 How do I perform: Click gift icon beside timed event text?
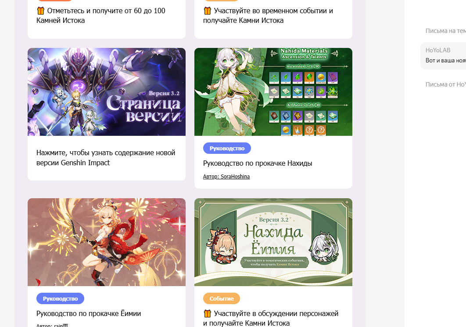tap(208, 11)
